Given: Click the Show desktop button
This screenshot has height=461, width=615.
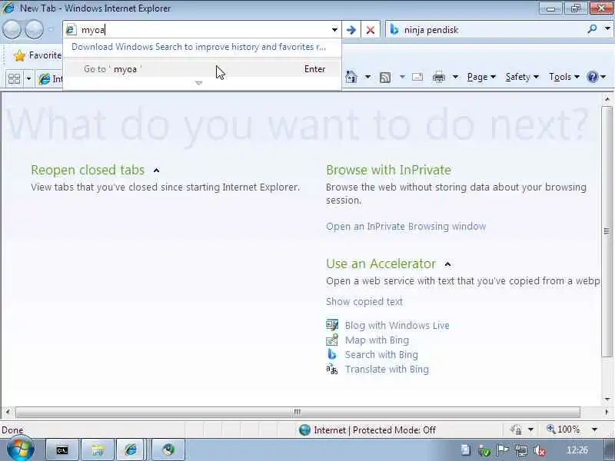Looking at the screenshot, I should [x=609, y=450].
